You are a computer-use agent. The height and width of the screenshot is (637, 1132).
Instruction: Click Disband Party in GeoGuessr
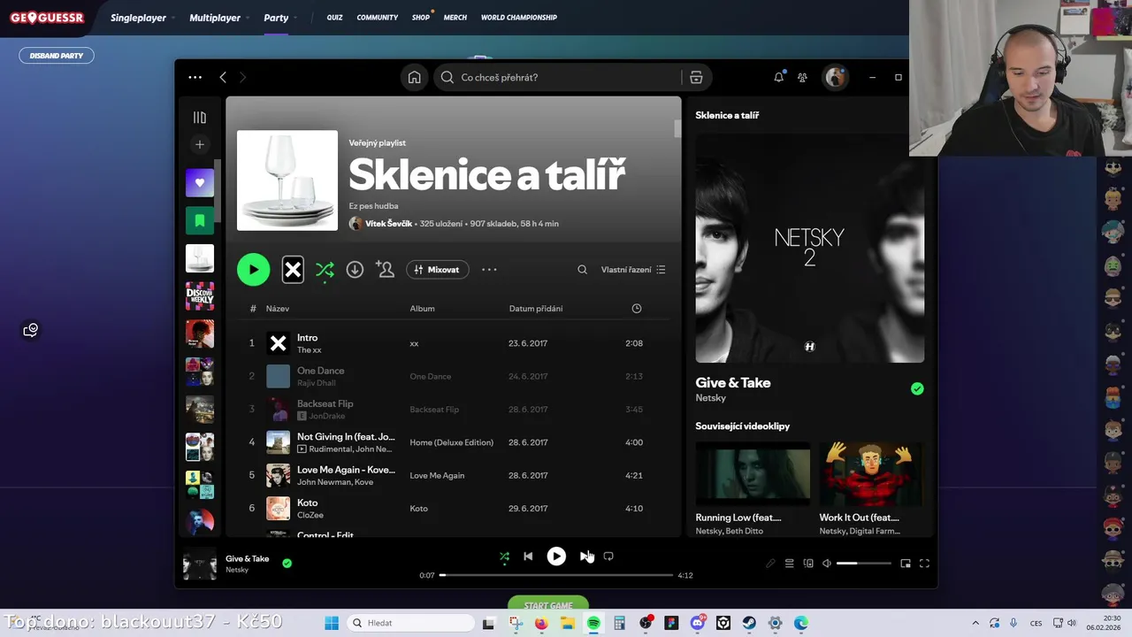point(57,56)
